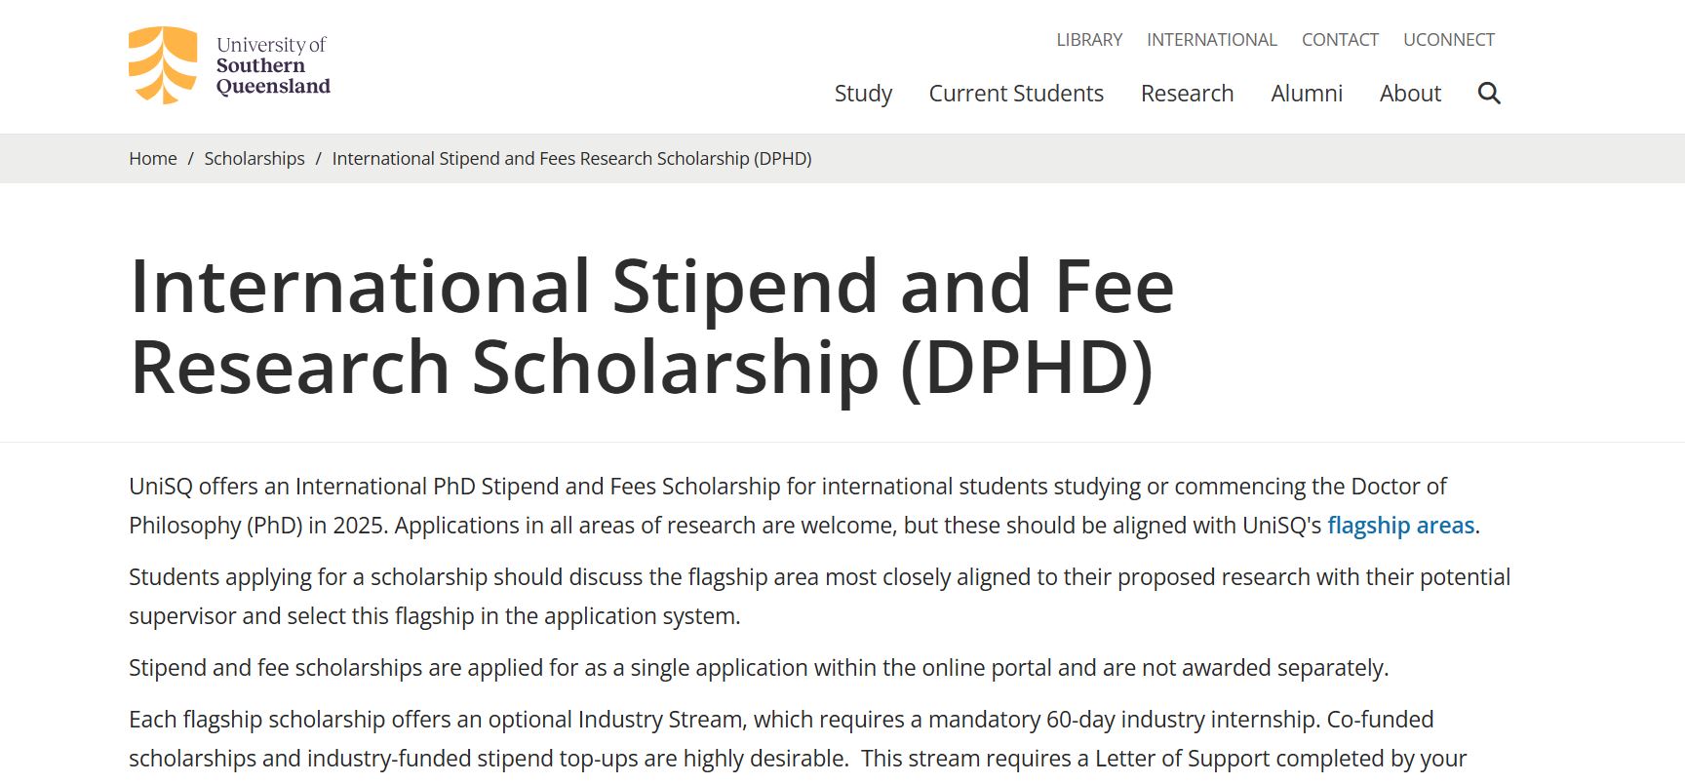Choose the Alumni menu item

[1307, 94]
